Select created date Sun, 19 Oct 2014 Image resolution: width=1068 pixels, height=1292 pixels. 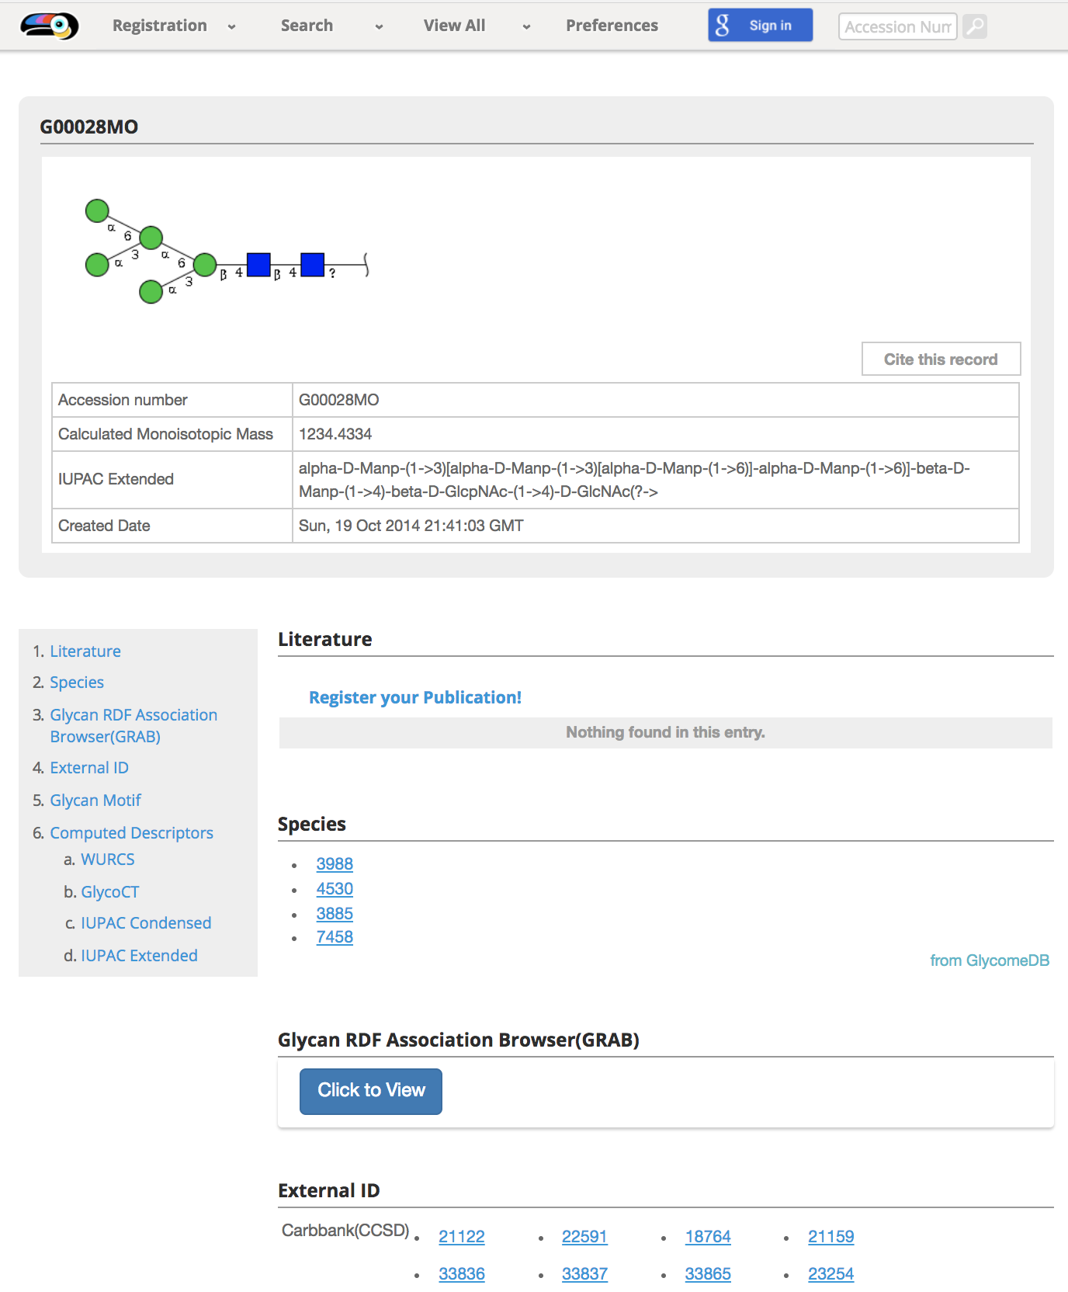[411, 526]
